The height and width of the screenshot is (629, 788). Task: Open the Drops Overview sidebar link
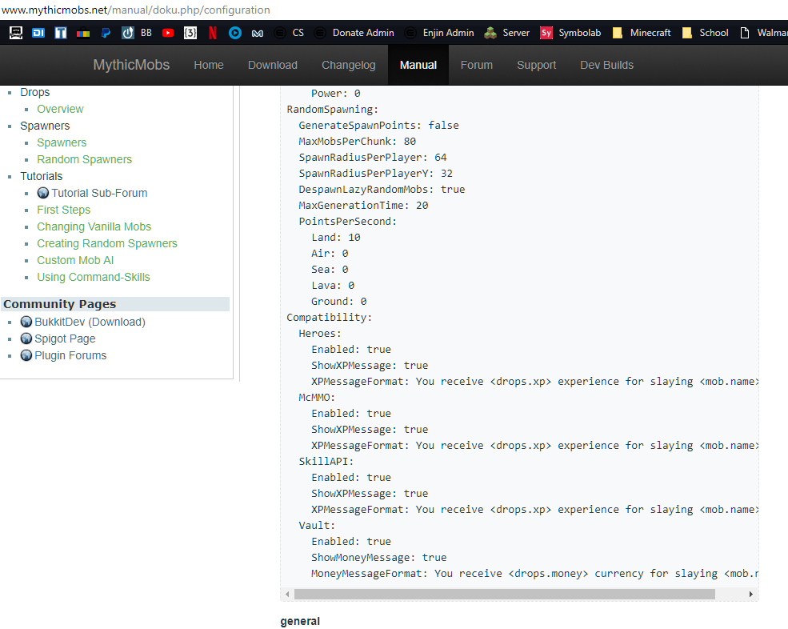click(60, 109)
